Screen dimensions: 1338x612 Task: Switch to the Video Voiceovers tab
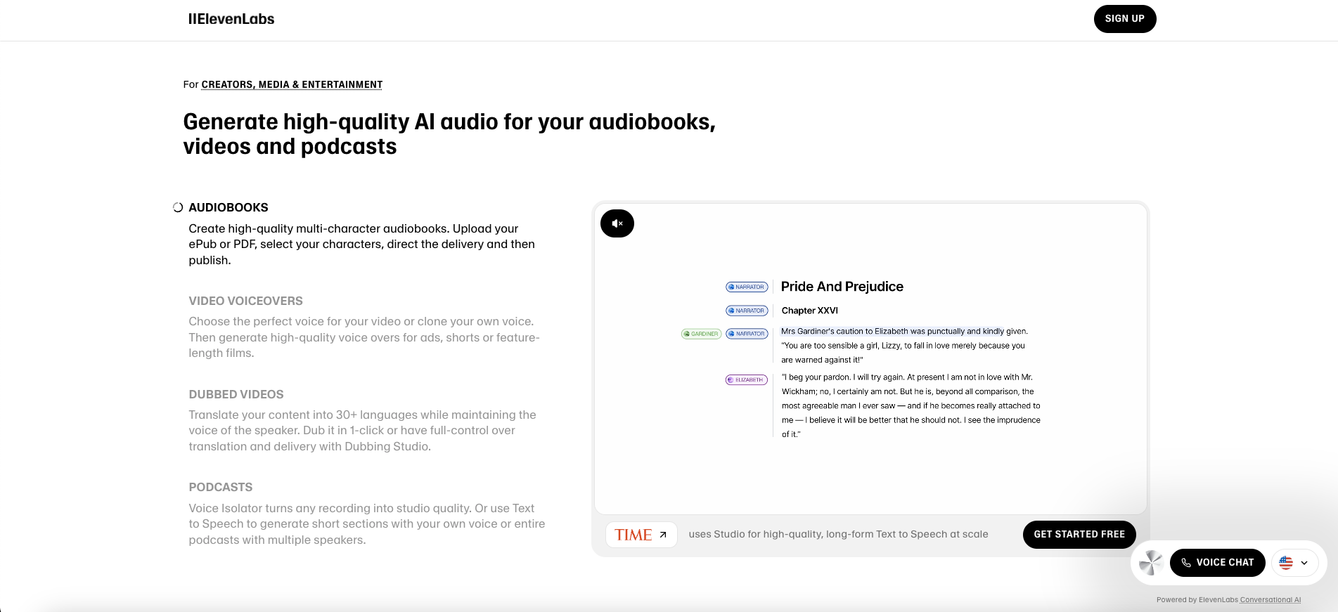245,301
